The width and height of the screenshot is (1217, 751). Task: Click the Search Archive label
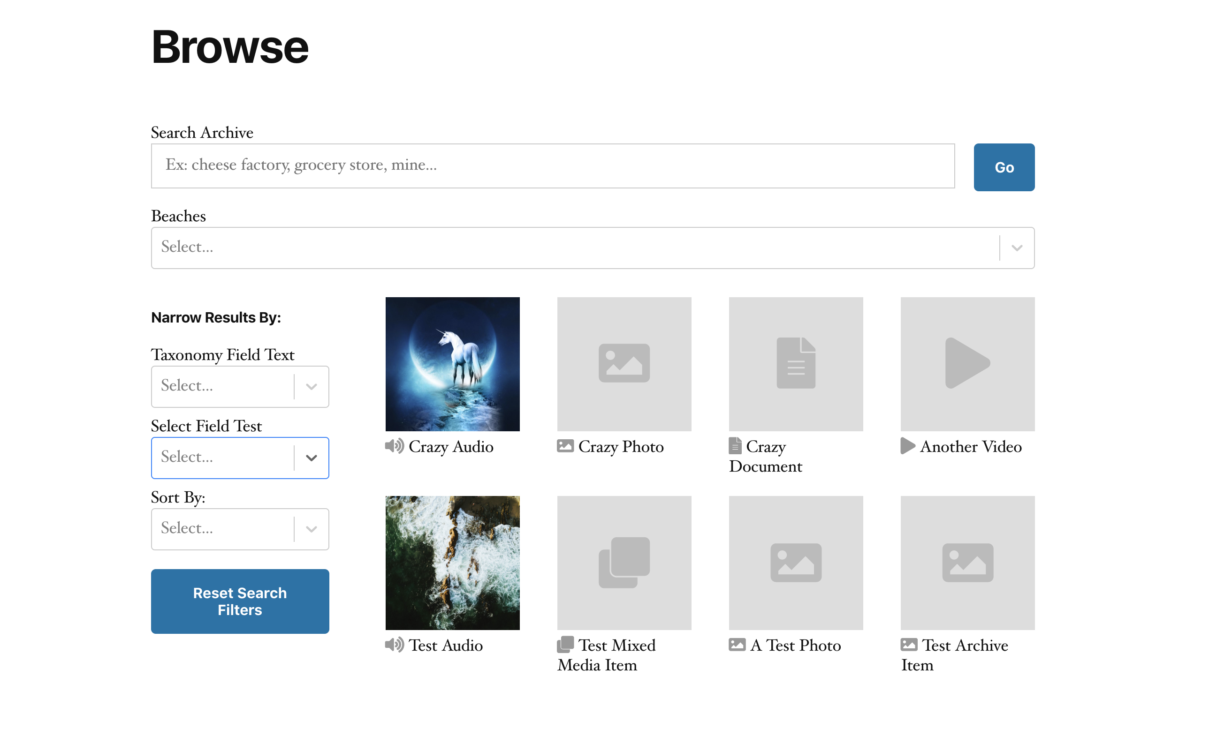[202, 132]
